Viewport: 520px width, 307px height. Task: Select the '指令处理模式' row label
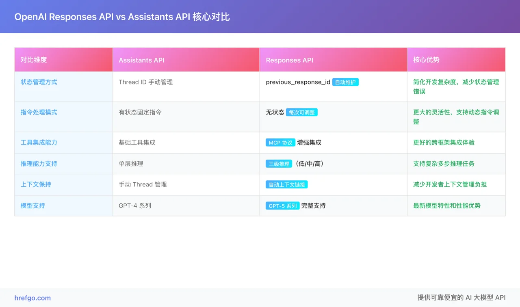[39, 112]
